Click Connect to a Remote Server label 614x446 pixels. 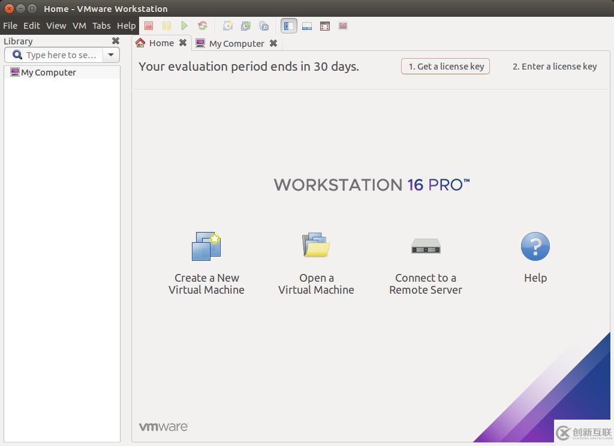tap(426, 284)
